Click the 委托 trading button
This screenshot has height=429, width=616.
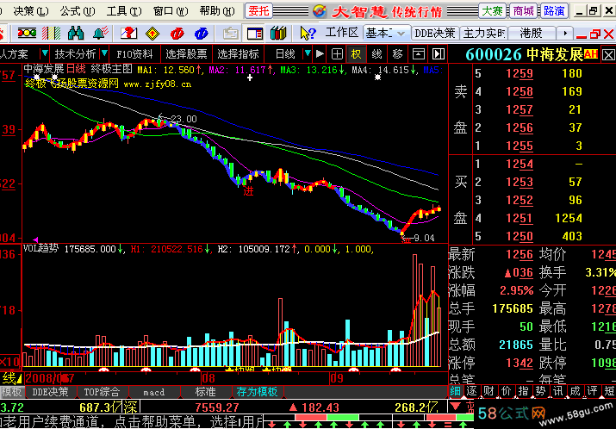(x=258, y=11)
